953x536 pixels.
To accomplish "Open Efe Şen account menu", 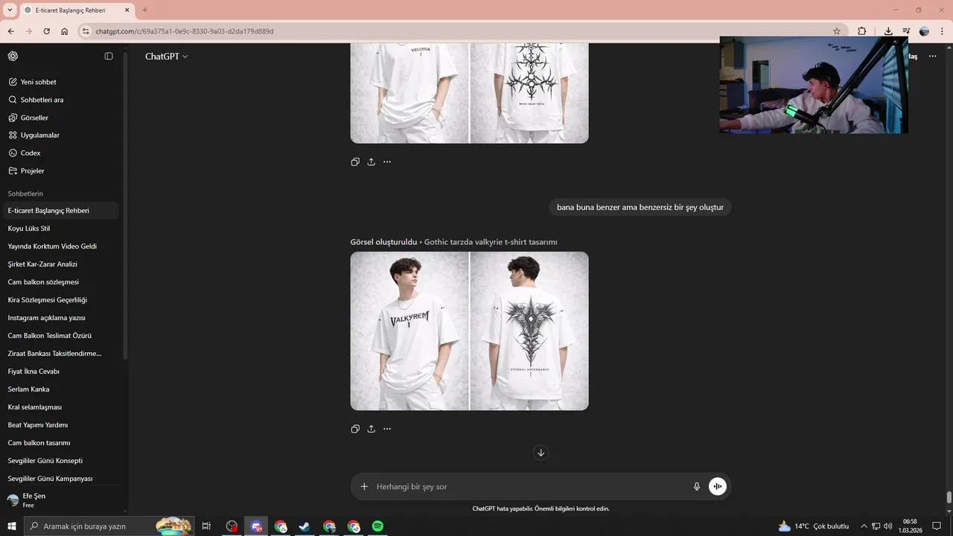I will click(60, 500).
